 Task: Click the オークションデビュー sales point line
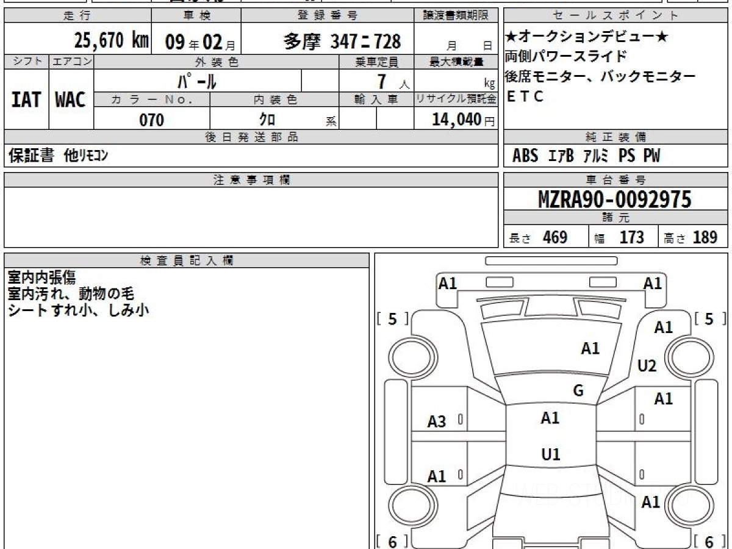click(x=587, y=37)
